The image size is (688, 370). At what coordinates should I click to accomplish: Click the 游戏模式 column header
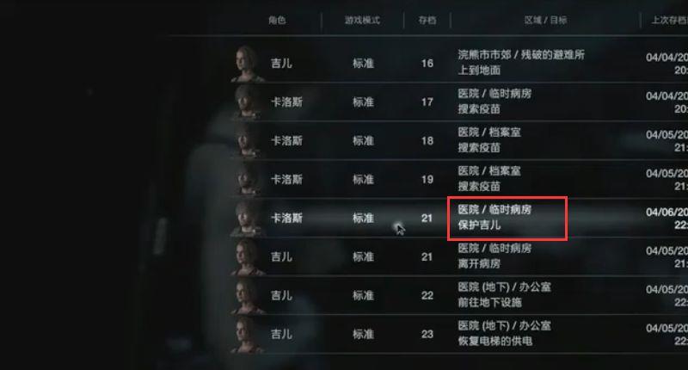tap(362, 20)
